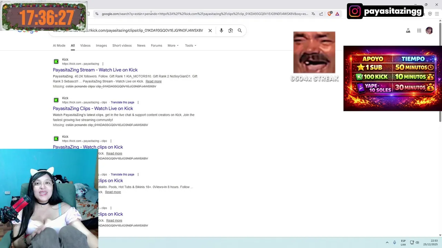Expand the Tools dropdown

(190, 45)
